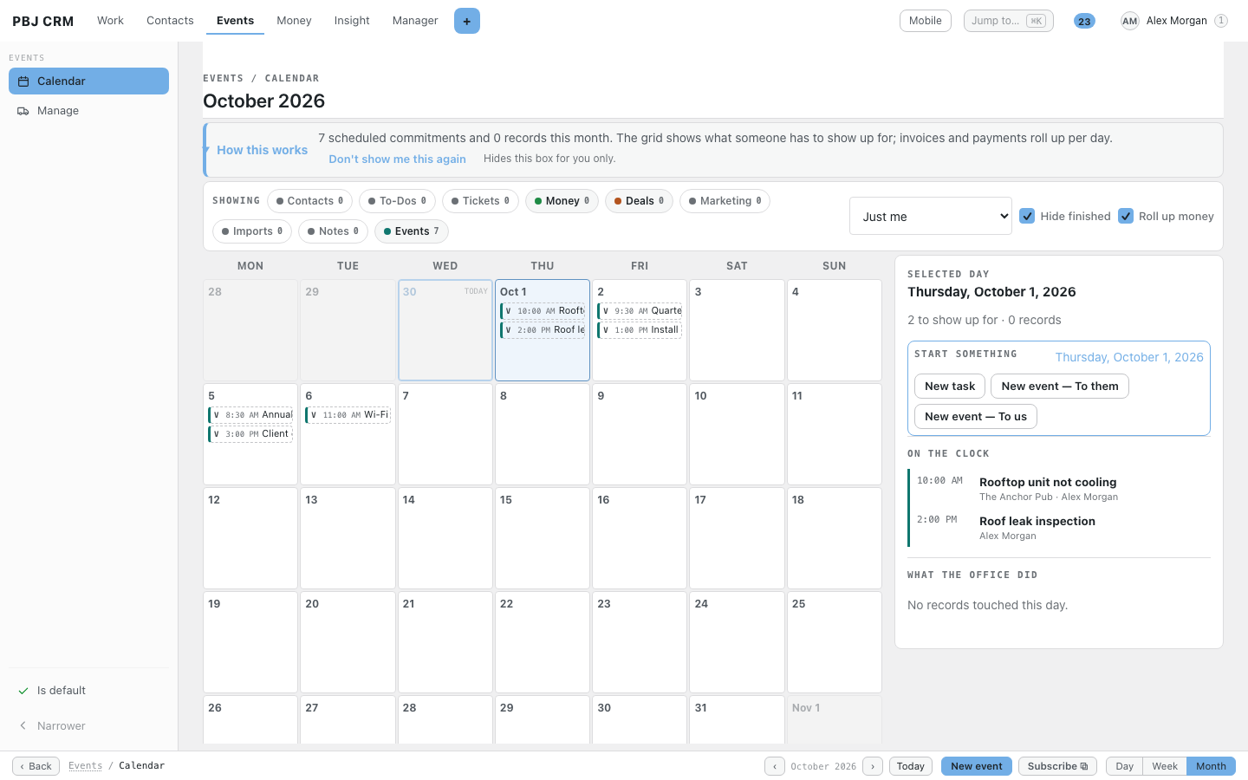
Task: Open the Manage sidebar item
Action: click(88, 111)
